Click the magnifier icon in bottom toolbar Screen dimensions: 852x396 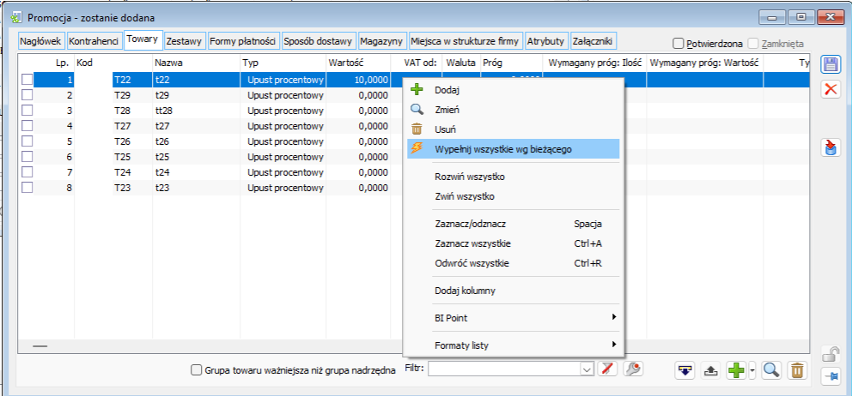tap(771, 370)
